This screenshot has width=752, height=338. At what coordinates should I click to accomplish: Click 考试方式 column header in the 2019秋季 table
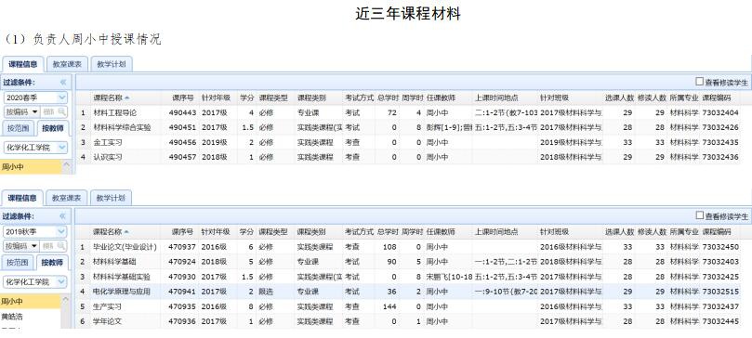pos(359,232)
